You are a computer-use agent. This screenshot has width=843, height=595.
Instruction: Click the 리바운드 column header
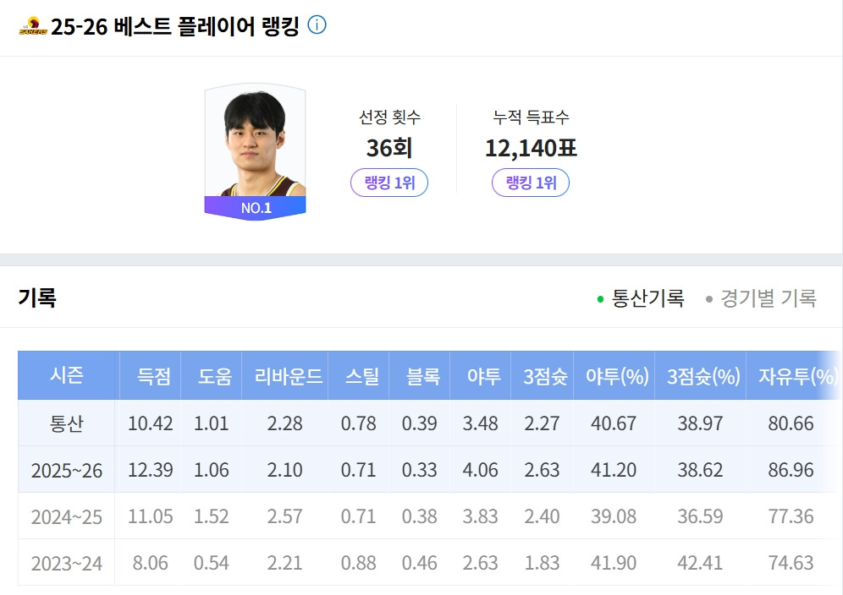284,376
